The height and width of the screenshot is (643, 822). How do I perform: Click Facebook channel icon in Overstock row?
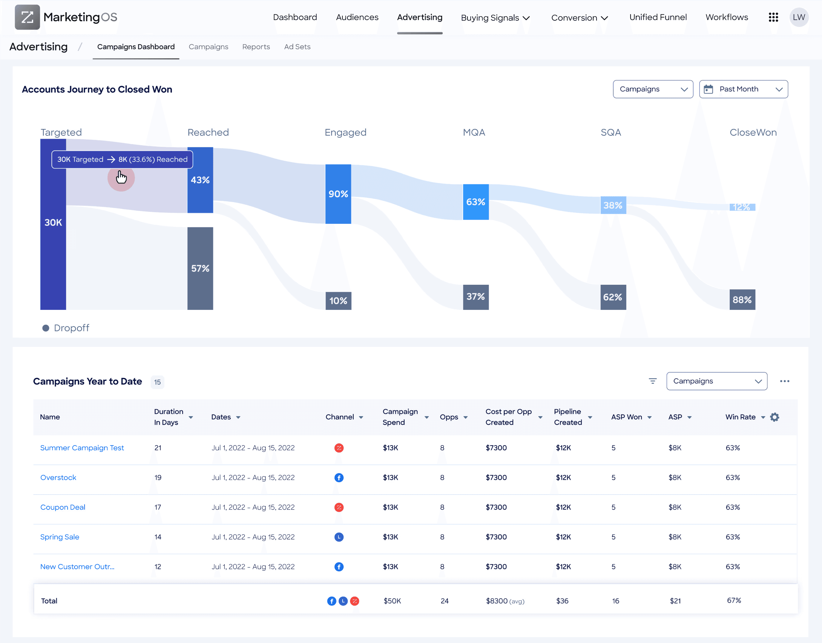339,477
